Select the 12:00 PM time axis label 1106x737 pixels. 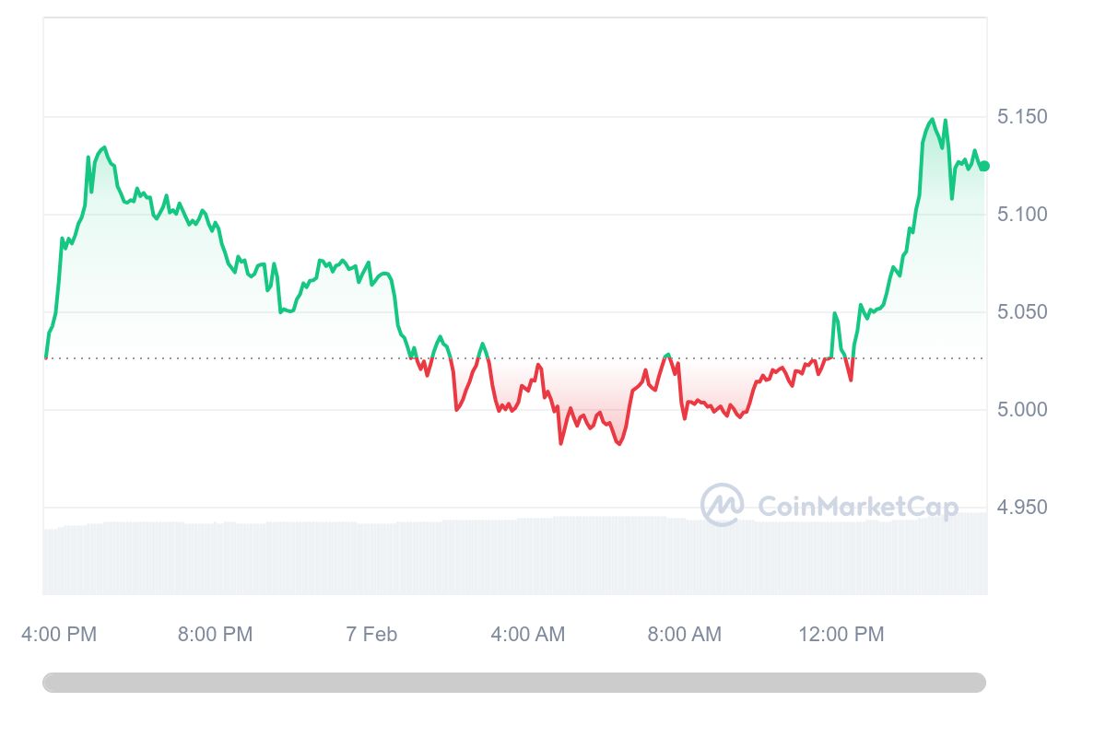coord(841,634)
